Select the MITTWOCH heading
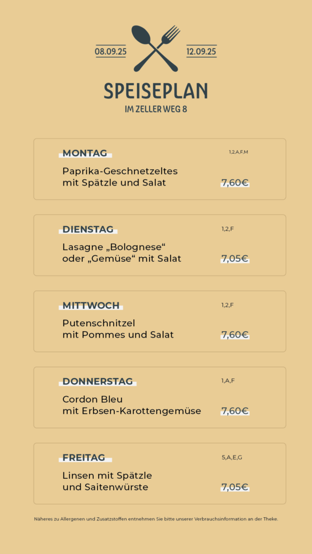The height and width of the screenshot is (554, 312). 91,306
